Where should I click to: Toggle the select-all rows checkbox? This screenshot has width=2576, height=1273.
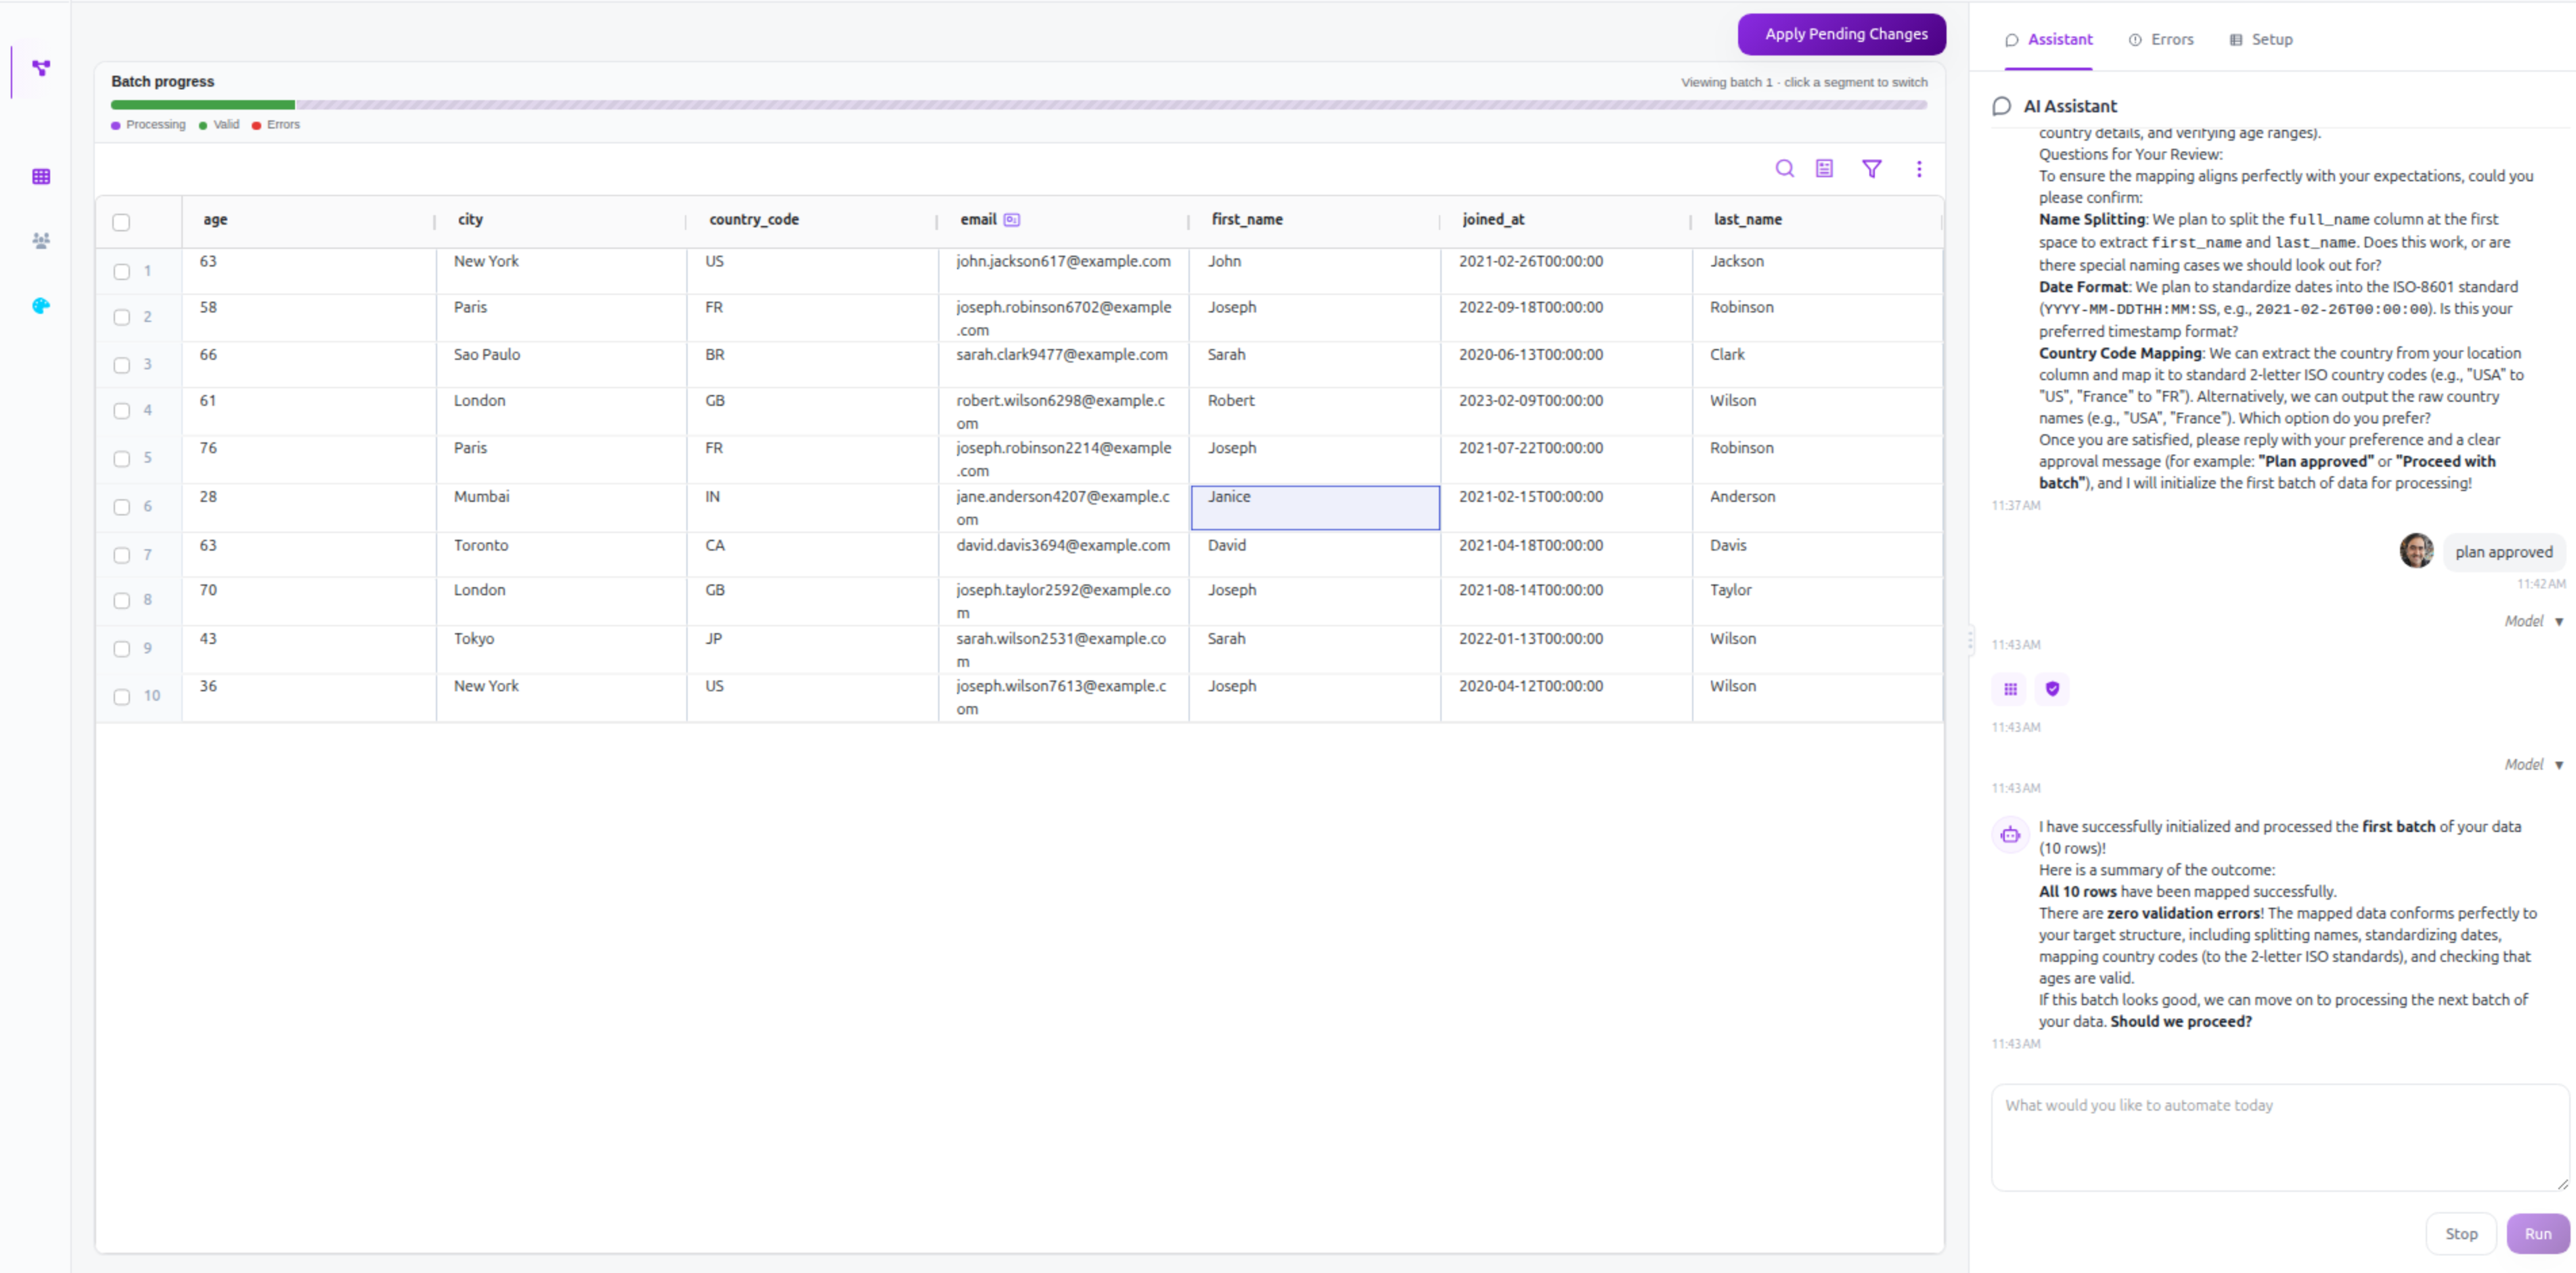(121, 222)
